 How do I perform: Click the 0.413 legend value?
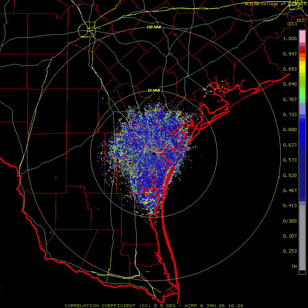[x=290, y=206]
